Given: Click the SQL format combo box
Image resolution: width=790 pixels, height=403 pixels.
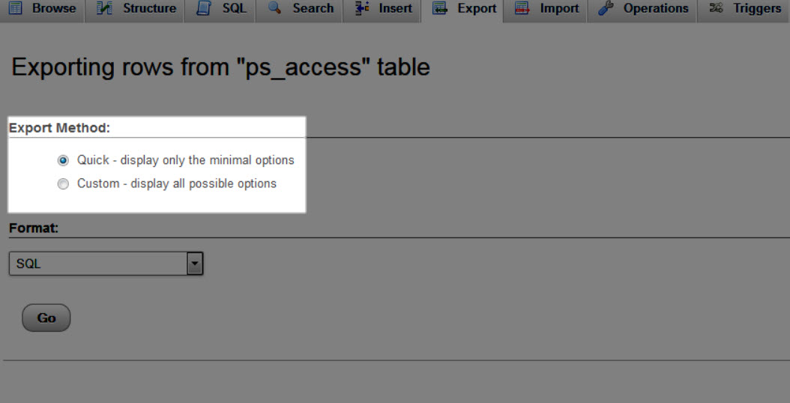Looking at the screenshot, I should coord(97,264).
